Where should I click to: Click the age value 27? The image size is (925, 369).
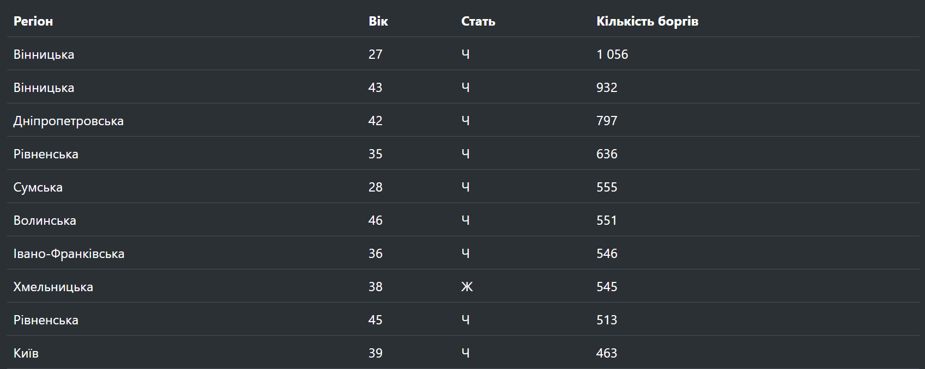(376, 54)
